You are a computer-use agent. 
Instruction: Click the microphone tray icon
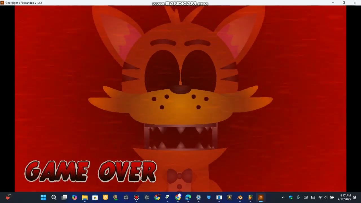pos(298,197)
